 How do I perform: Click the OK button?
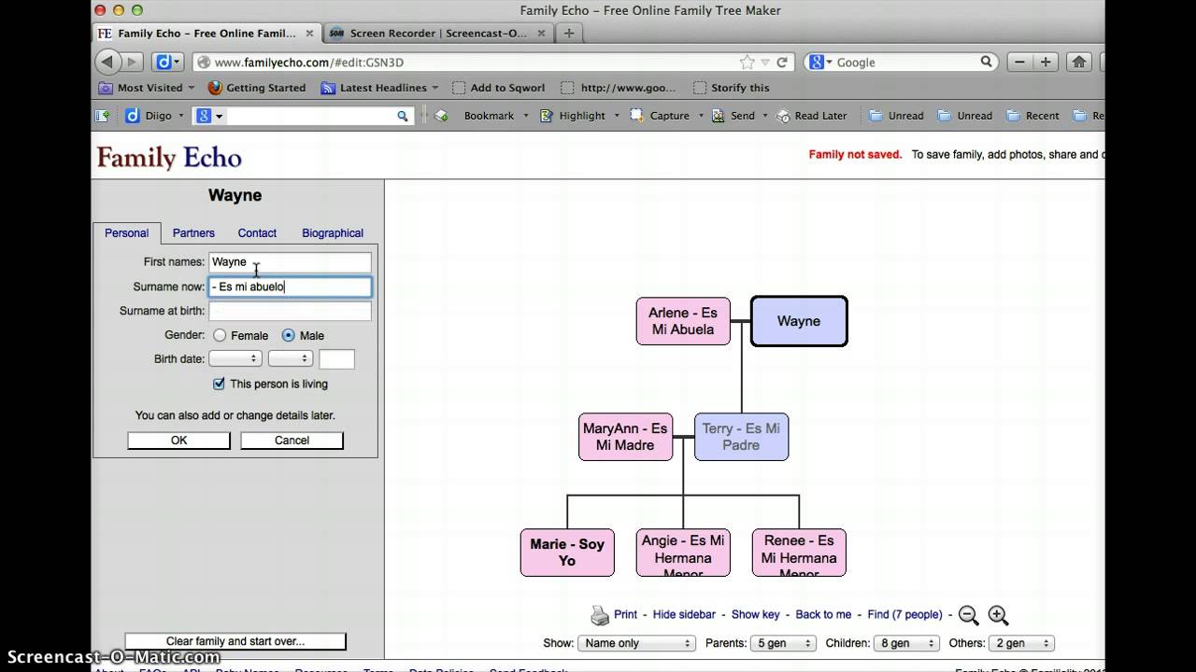point(179,441)
